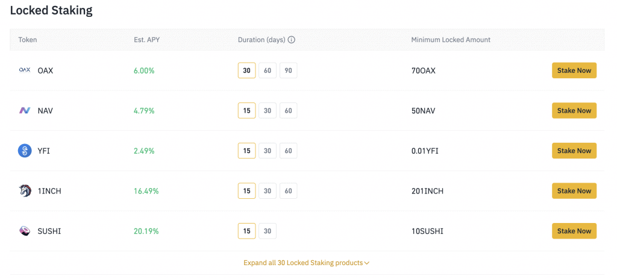
Task: Click the 20.19% APY value
Action: 146,231
